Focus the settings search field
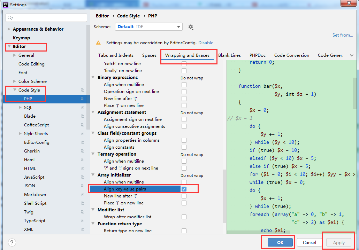359x250 pixels. 46,18
